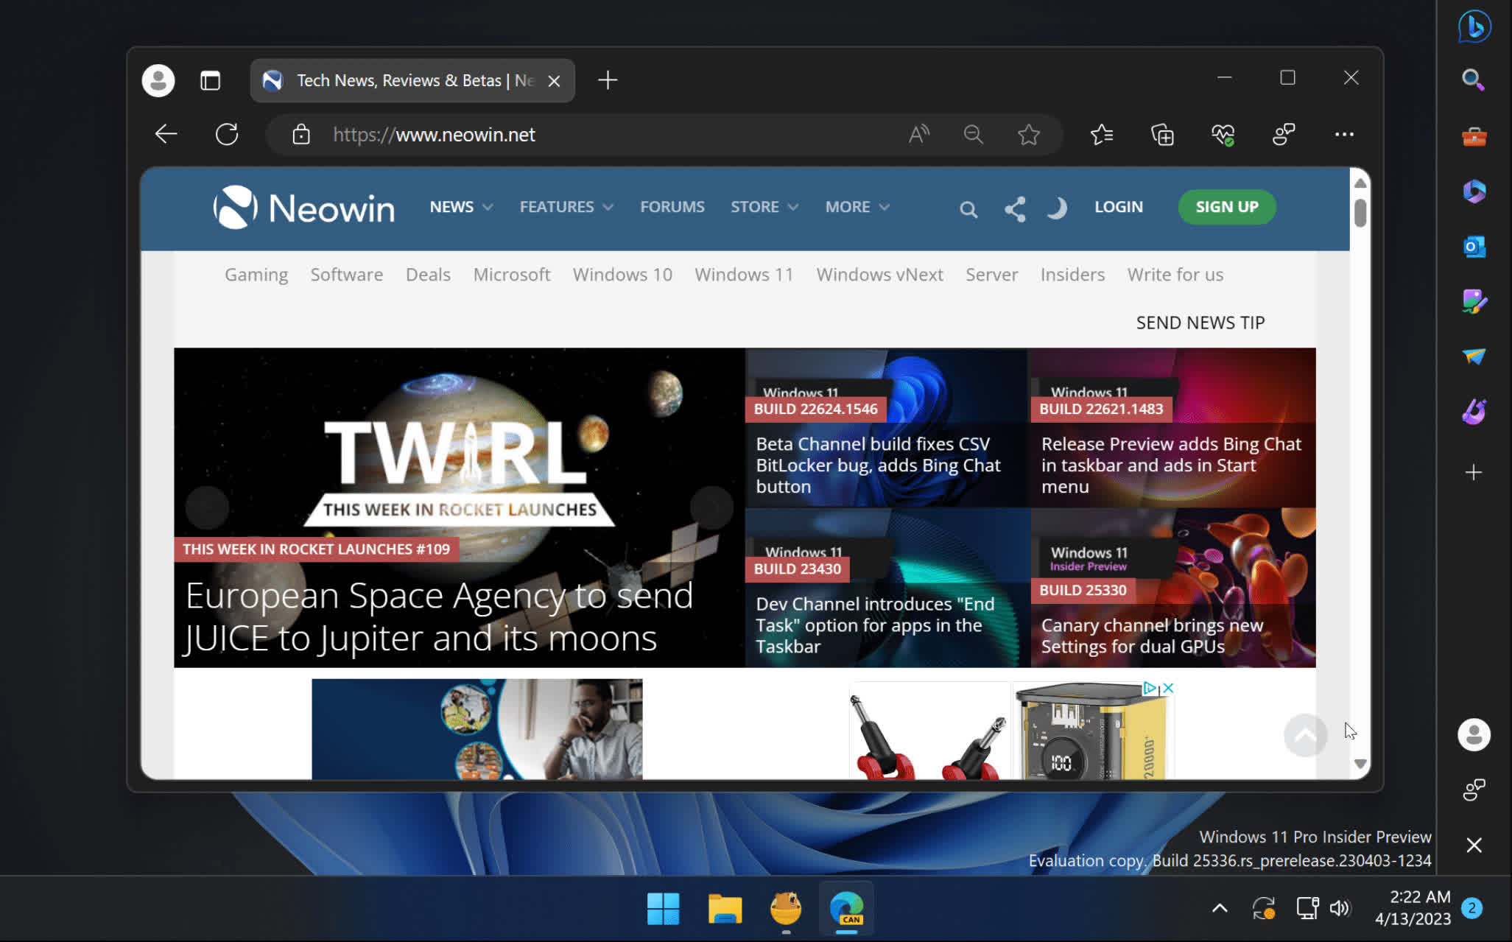Viewport: 1512px width, 942px height.
Task: Open the Windows vNext category
Action: [879, 275]
